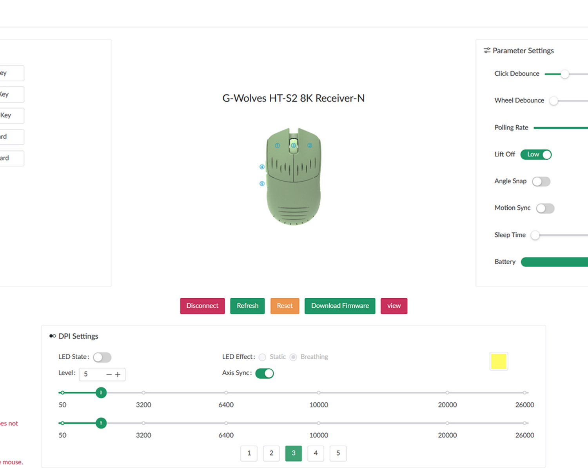The height and width of the screenshot is (471, 588).
Task: Set Y axis slider to 3200 stop
Action: click(x=143, y=423)
